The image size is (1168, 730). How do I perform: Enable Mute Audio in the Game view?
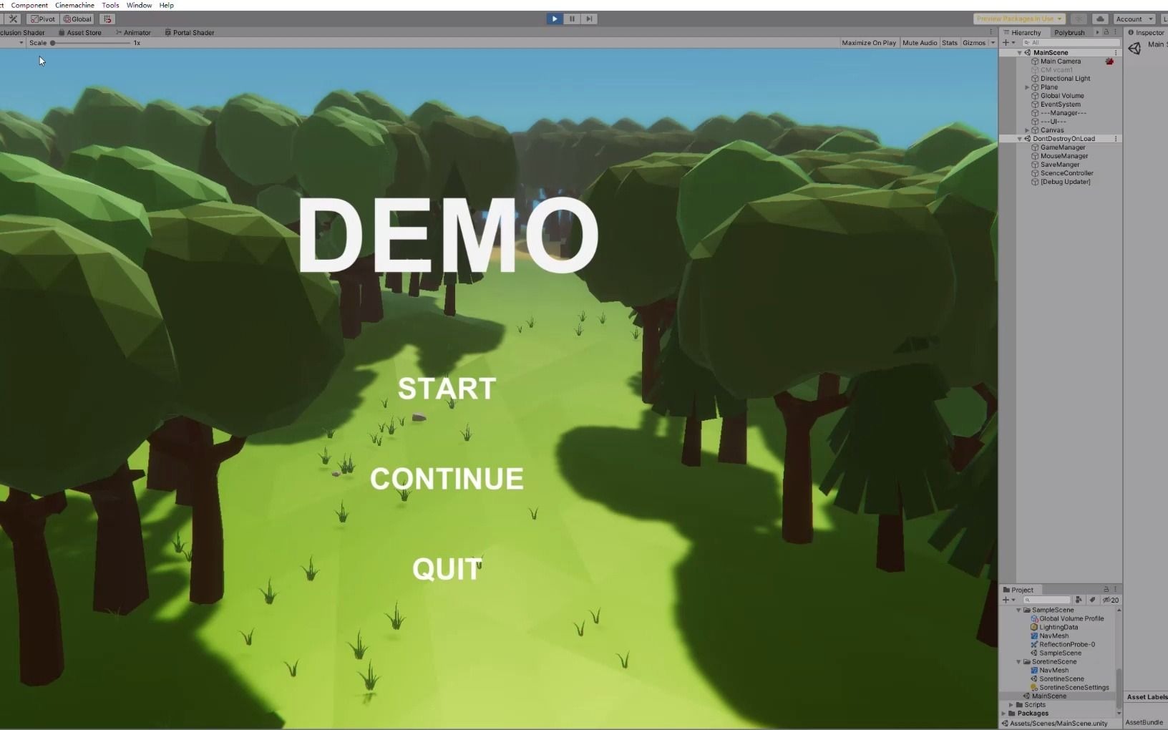(920, 42)
